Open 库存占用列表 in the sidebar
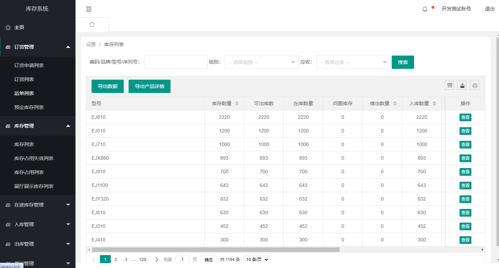This screenshot has height=268, width=499. click(x=29, y=172)
